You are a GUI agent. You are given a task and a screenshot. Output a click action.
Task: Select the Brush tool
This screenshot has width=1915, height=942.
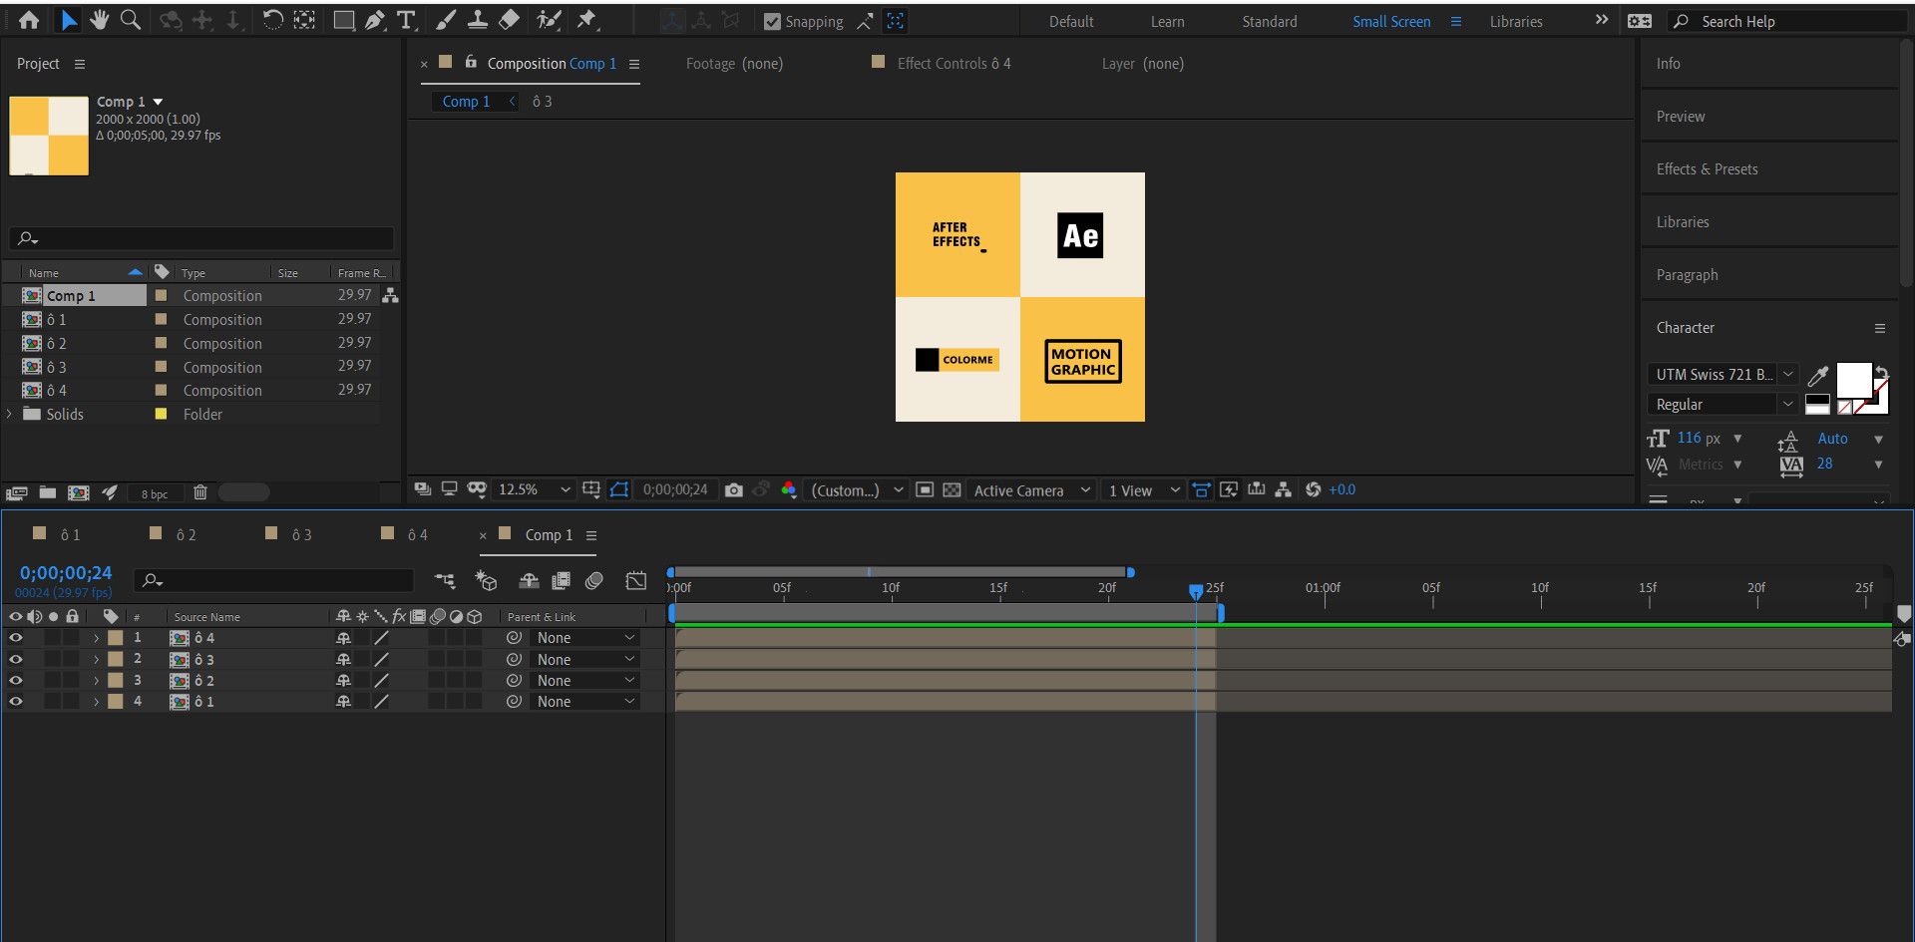(446, 20)
